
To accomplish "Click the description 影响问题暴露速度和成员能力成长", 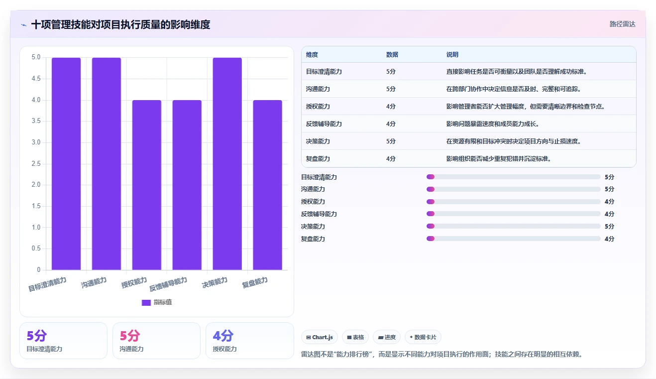I will coord(493,124).
